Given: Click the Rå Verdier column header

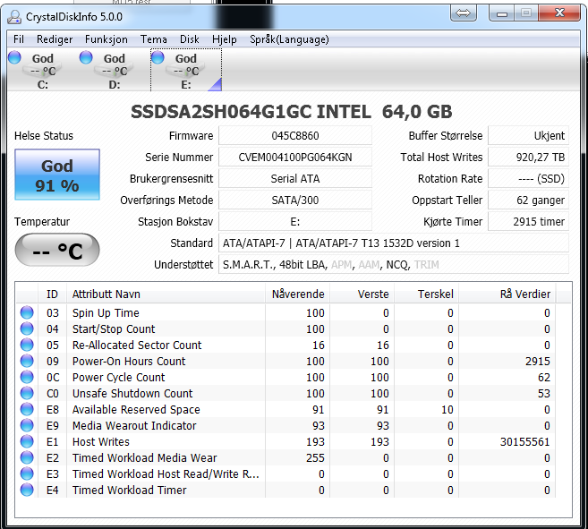Looking at the screenshot, I should pos(507,294).
